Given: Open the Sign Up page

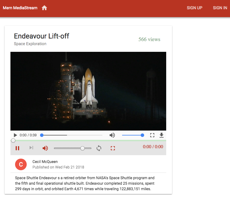Looking at the screenshot, I should [194, 8].
